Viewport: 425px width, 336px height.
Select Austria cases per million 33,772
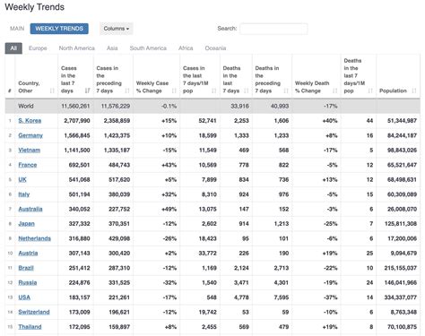click(207, 254)
